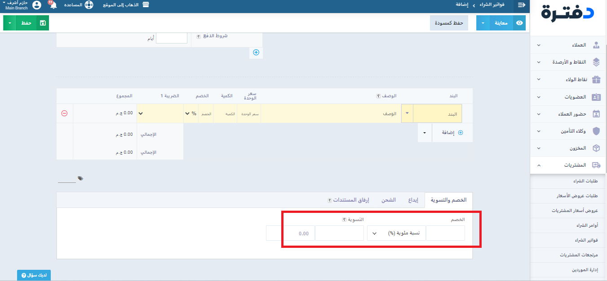Click the go-to-site store icon
The height and width of the screenshot is (281, 607).
tap(145, 4)
